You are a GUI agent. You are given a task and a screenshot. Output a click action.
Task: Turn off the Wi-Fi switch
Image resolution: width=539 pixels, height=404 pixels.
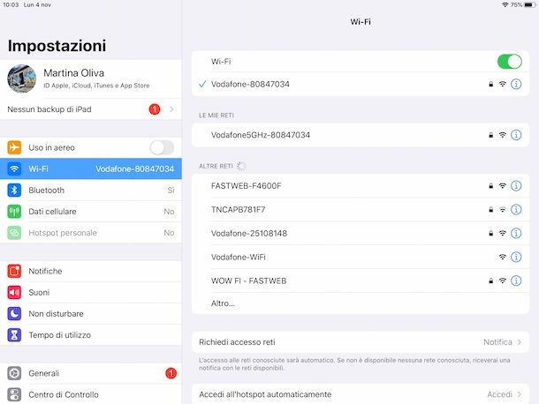(x=510, y=62)
